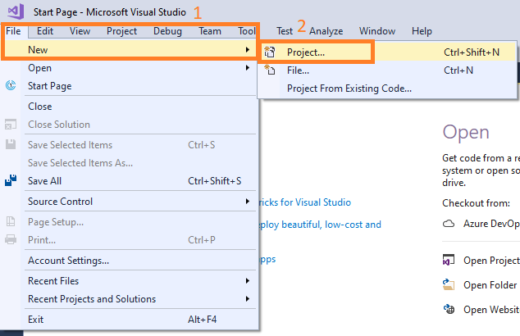The height and width of the screenshot is (336, 520).
Task: Follow the tricks for Visual Studio link
Action: pyautogui.click(x=305, y=202)
